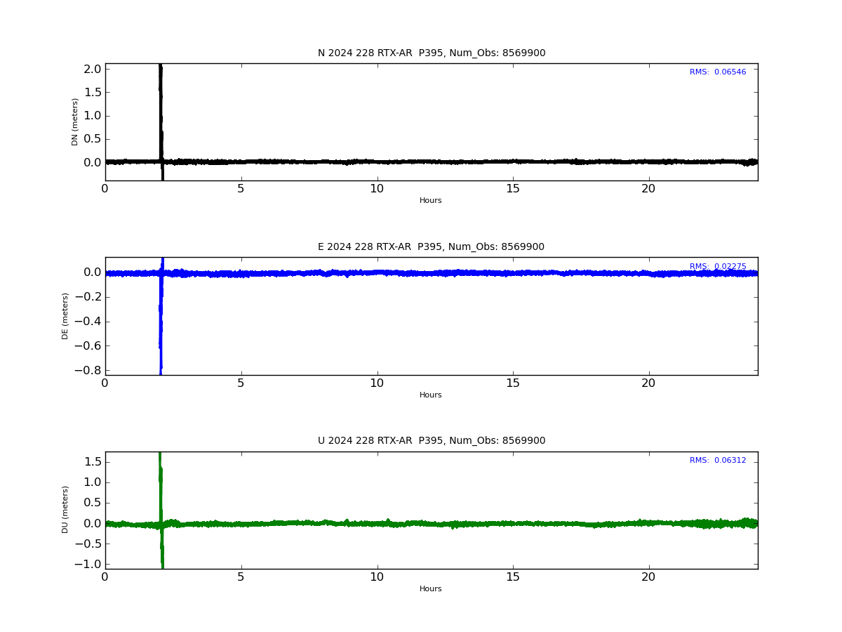This screenshot has height=632, width=842.
Task: Click the 'RMS: 0.06312' label in up plot
Action: coord(718,461)
